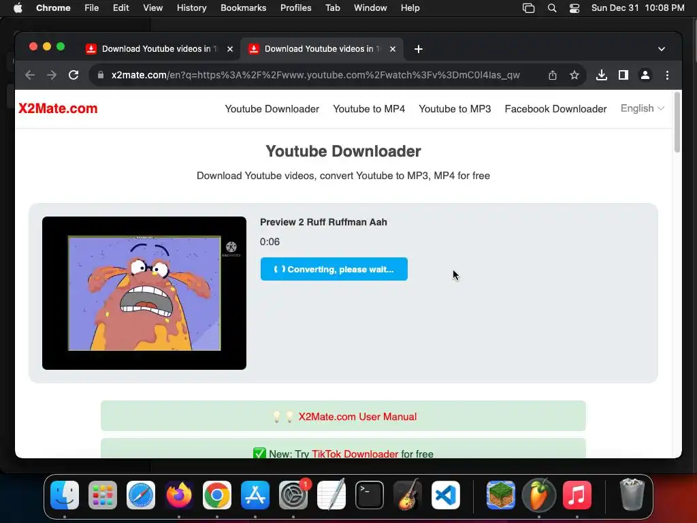This screenshot has height=523, width=697.
Task: Click Google Chrome in the dock
Action: (217, 495)
